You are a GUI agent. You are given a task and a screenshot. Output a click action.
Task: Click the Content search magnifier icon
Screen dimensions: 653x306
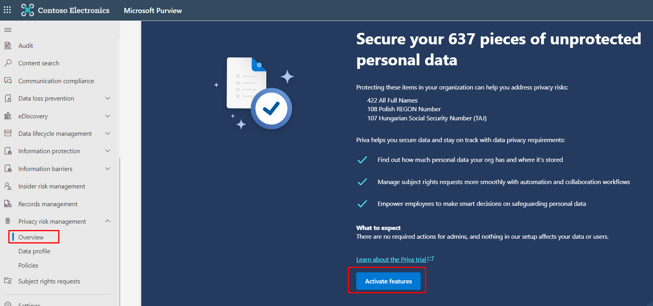click(x=8, y=63)
